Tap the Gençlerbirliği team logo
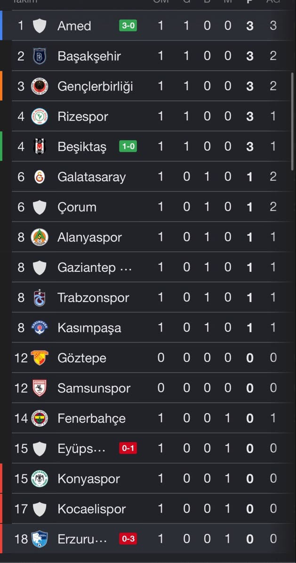The image size is (296, 563). pyautogui.click(x=40, y=86)
